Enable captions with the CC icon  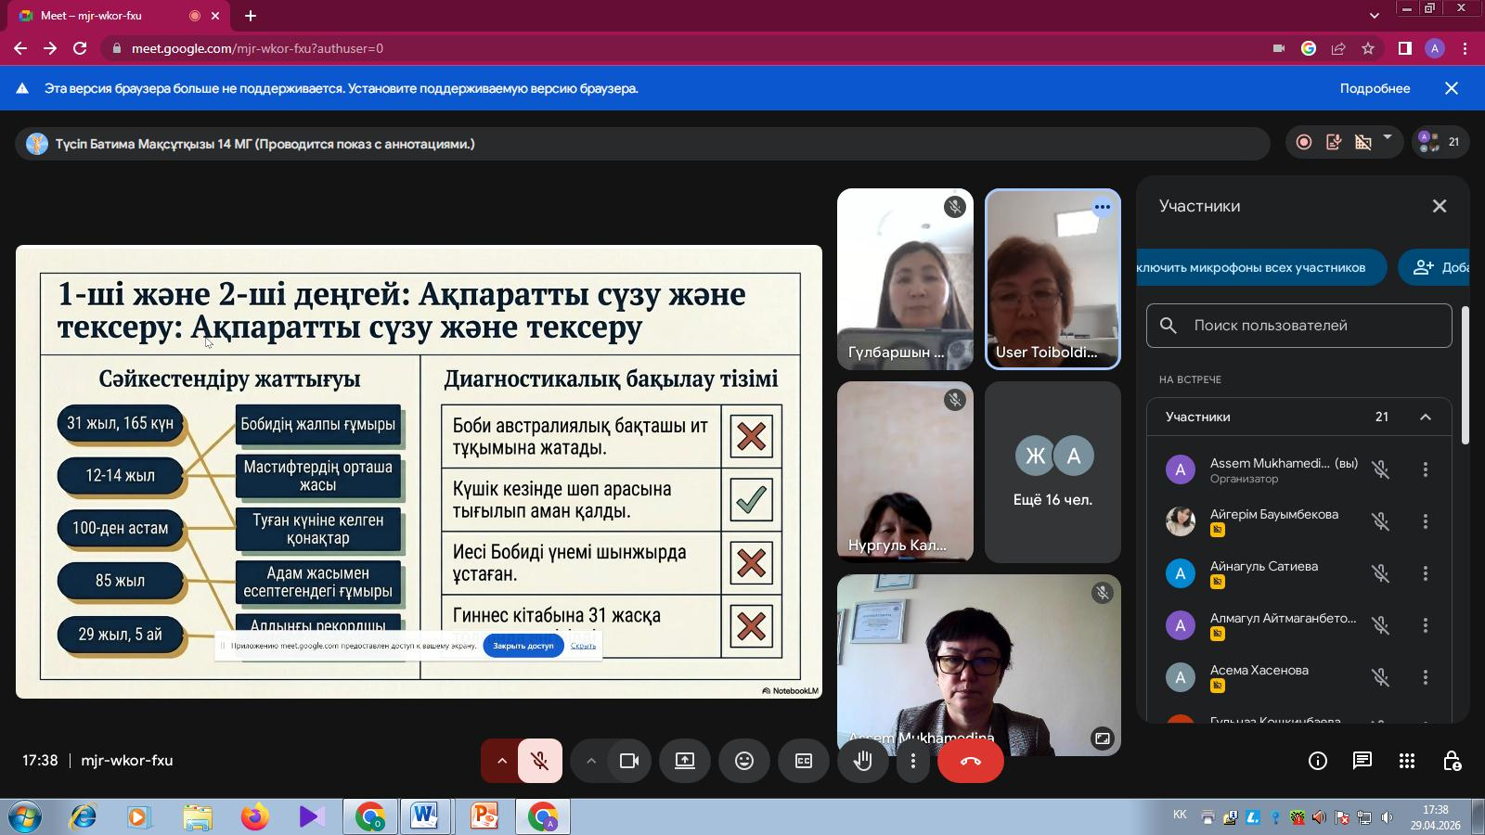coord(803,760)
